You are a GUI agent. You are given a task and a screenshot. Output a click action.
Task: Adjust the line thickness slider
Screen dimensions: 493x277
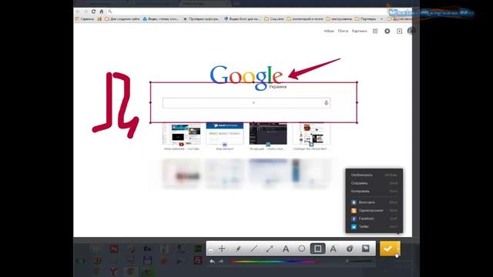(359, 262)
